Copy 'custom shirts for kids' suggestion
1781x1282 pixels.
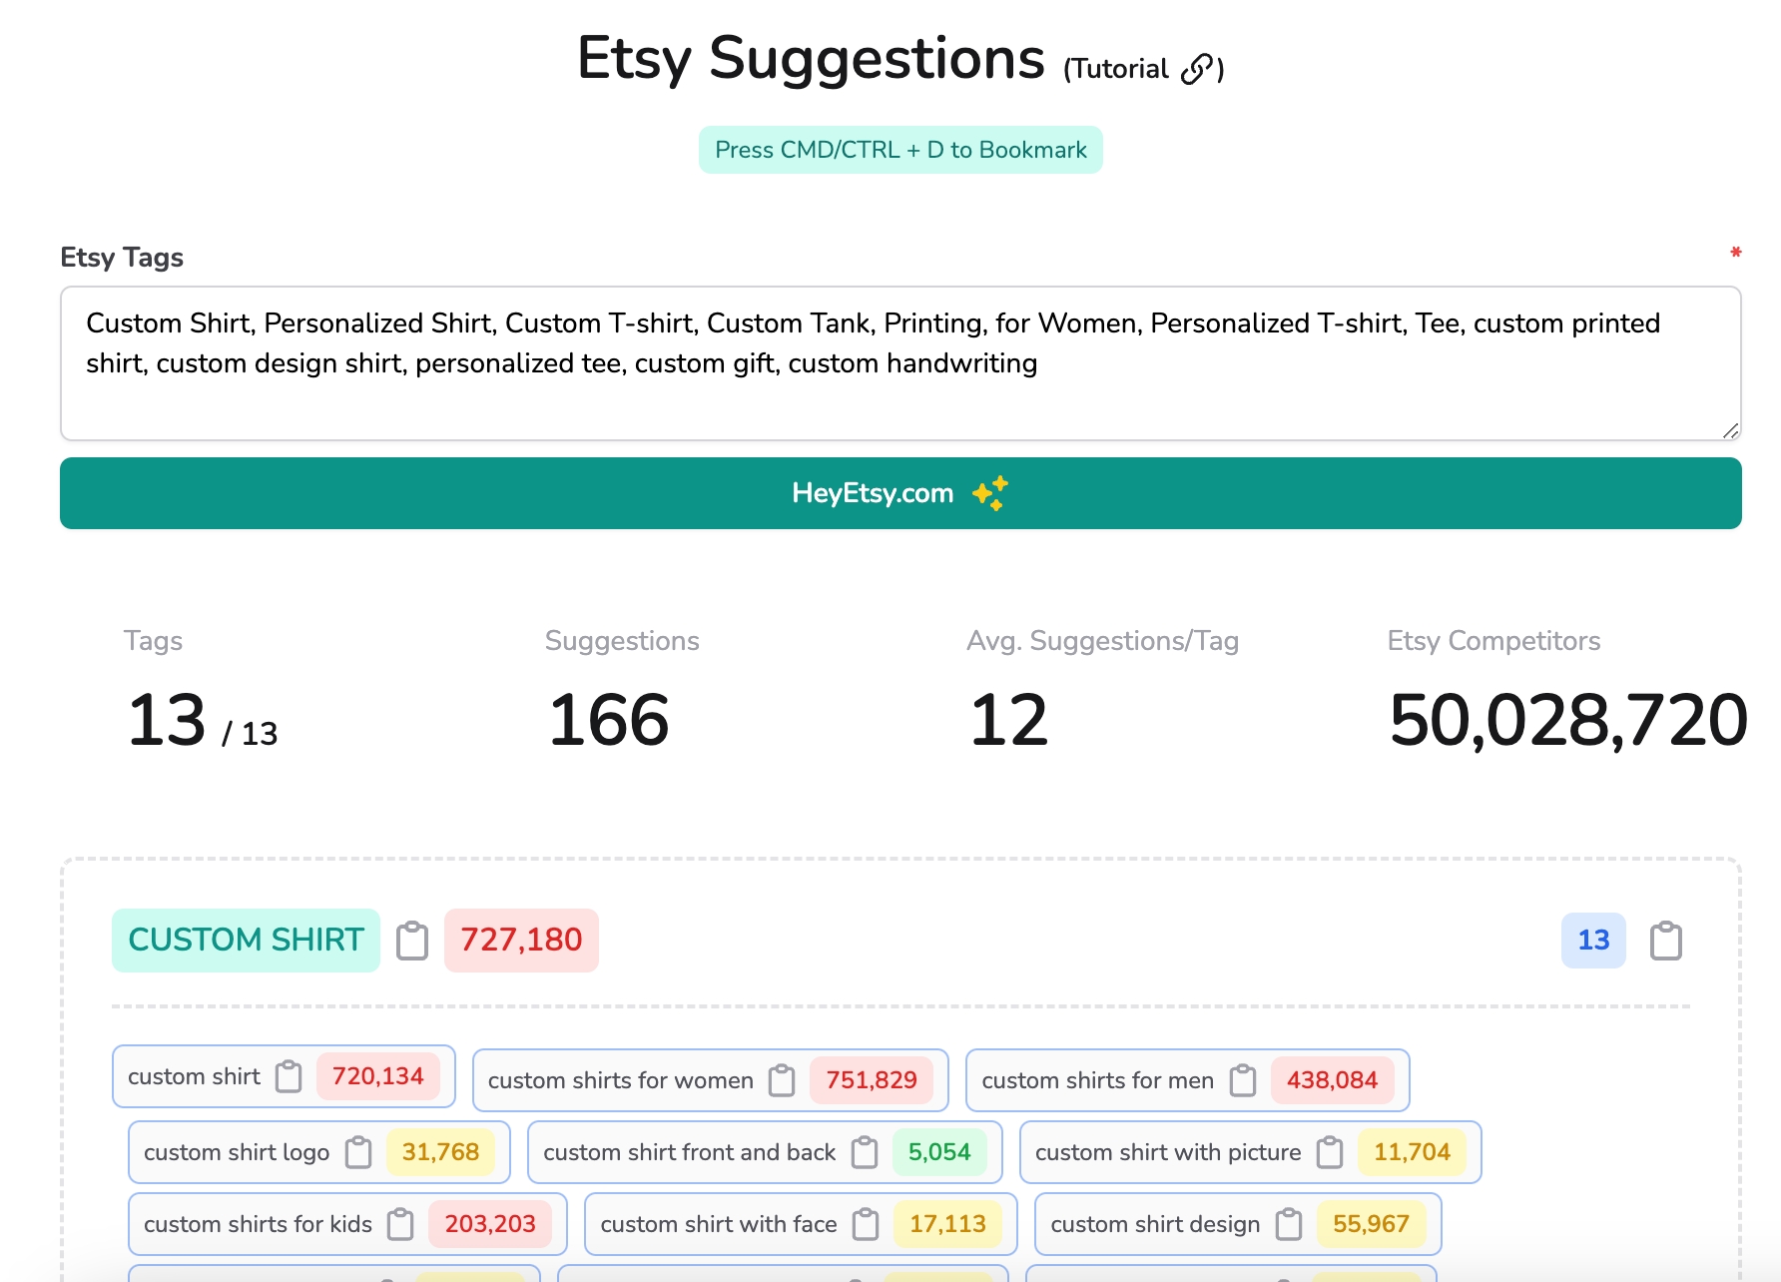400,1224
